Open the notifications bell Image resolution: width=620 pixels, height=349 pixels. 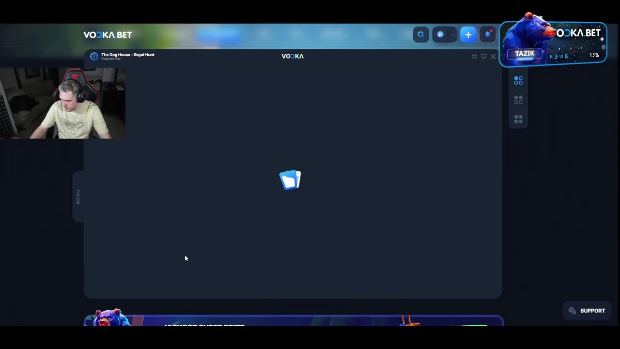tap(488, 34)
